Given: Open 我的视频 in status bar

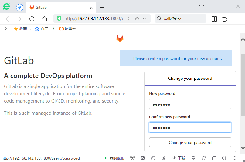Looking at the screenshot, I should tap(114, 158).
